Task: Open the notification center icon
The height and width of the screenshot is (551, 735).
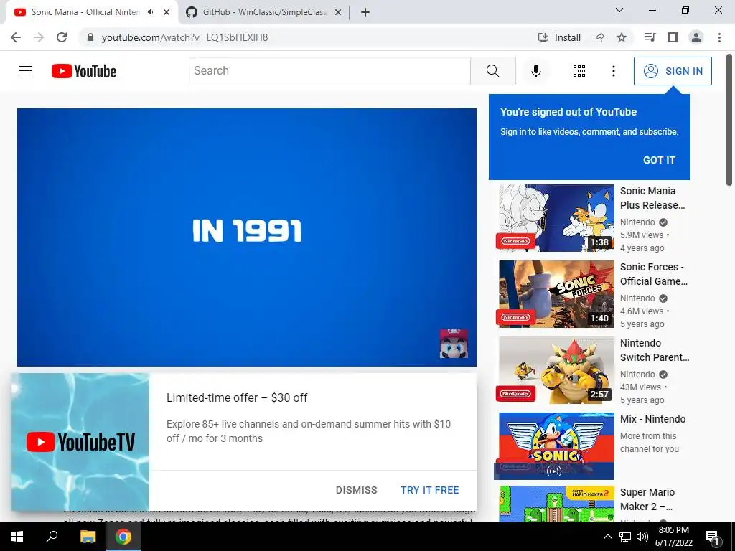Action: coord(712,537)
